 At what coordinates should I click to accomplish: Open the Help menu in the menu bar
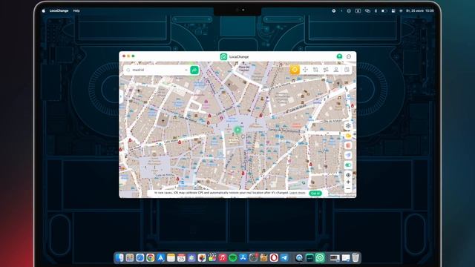76,10
